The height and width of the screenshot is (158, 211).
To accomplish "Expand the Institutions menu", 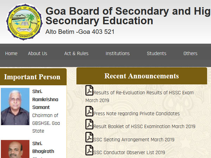I will click(x=117, y=53).
